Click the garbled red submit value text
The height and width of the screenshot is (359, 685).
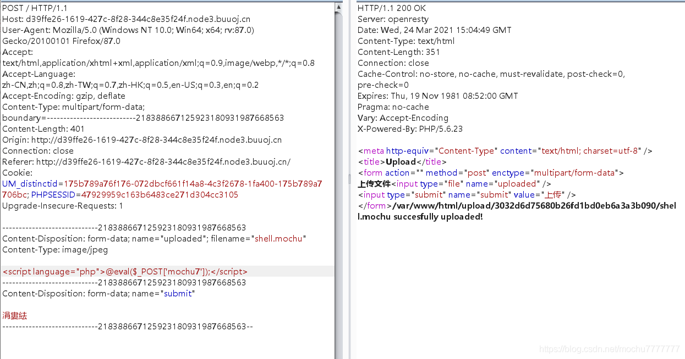point(14,315)
